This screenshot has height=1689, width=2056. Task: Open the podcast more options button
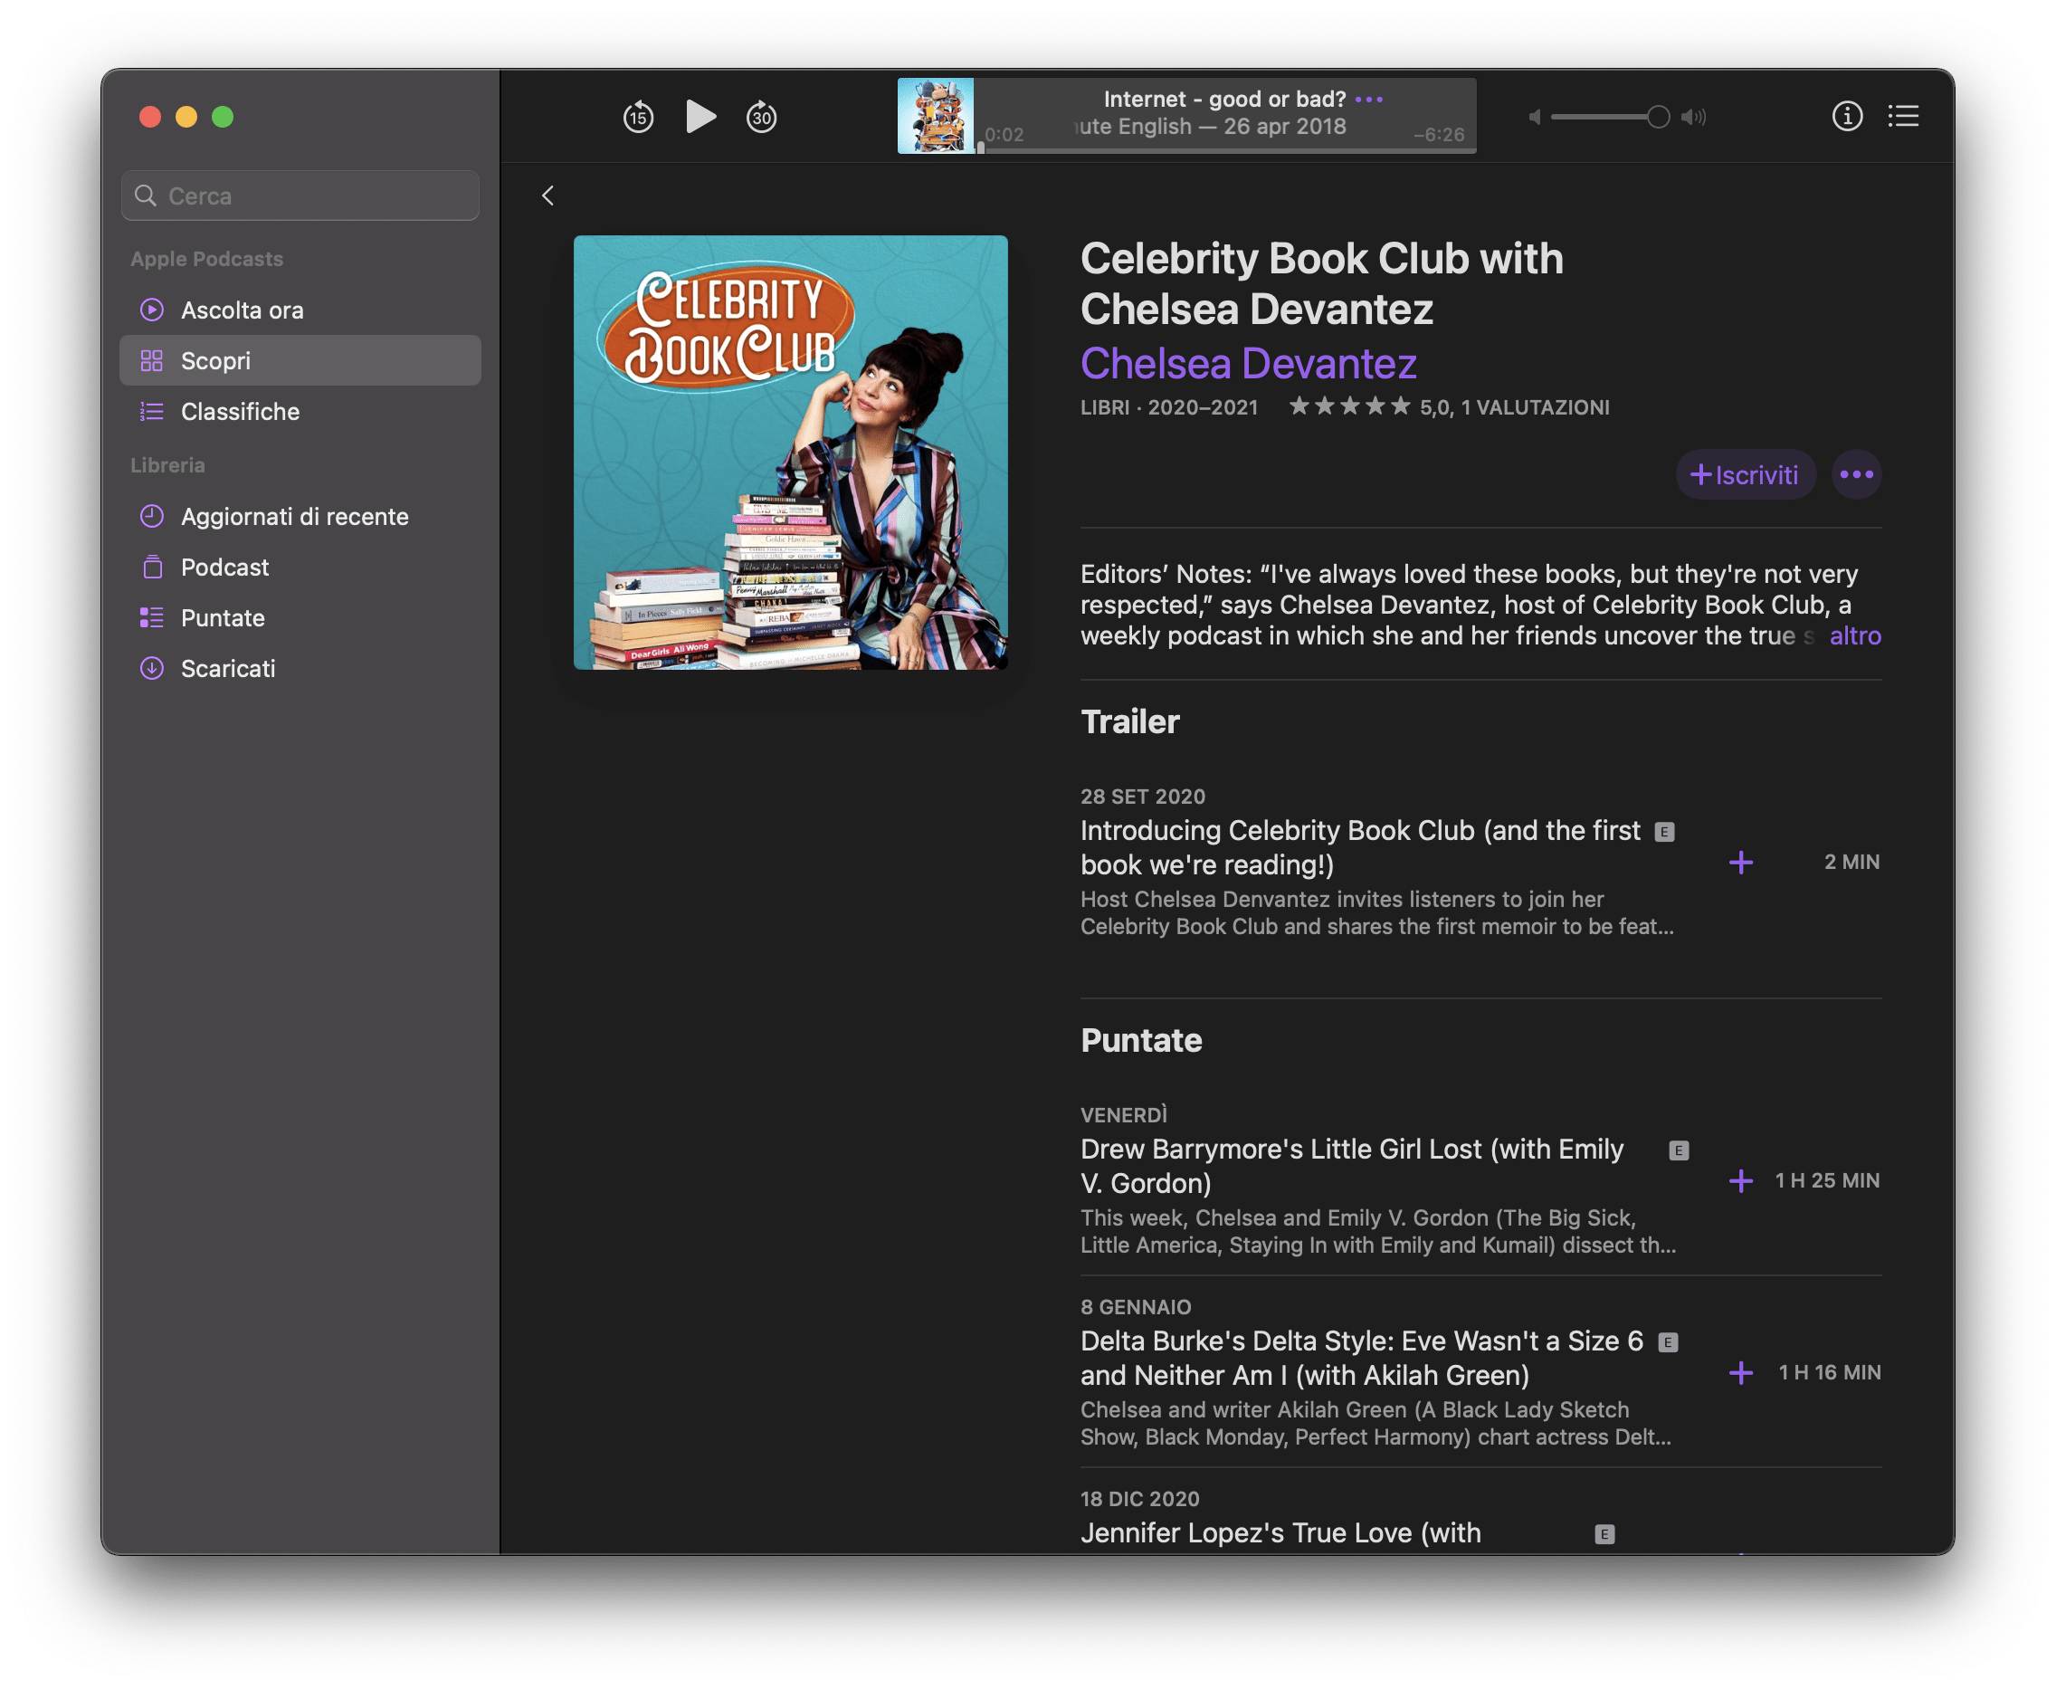pyautogui.click(x=1857, y=475)
